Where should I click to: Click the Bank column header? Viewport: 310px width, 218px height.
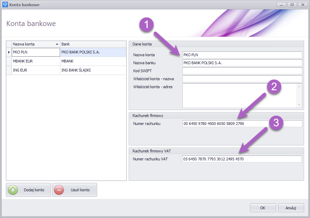click(x=93, y=44)
